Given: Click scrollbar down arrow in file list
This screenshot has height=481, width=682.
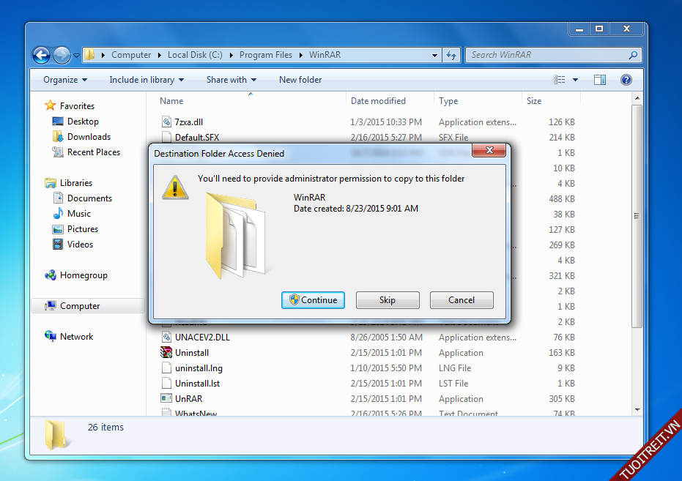Looking at the screenshot, I should [x=637, y=409].
